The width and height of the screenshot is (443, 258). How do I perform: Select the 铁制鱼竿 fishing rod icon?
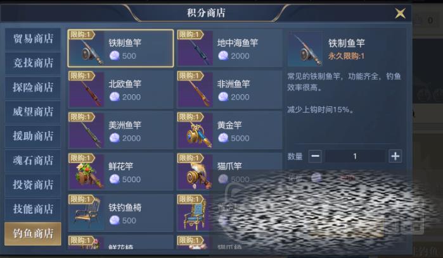[86, 48]
